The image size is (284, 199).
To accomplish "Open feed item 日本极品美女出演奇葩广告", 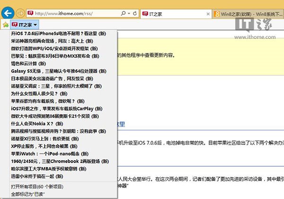I will click(63, 79).
